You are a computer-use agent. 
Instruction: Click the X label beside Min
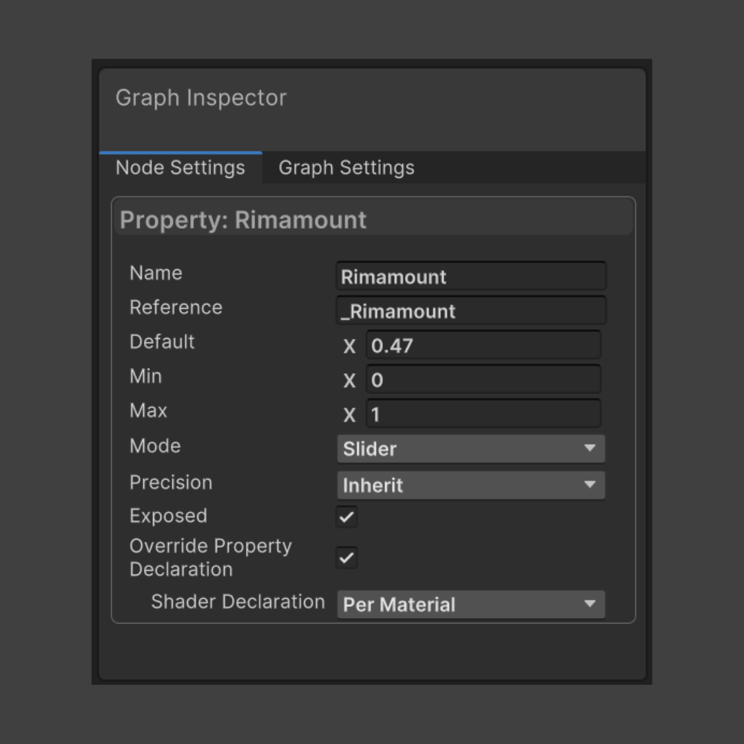pos(350,380)
